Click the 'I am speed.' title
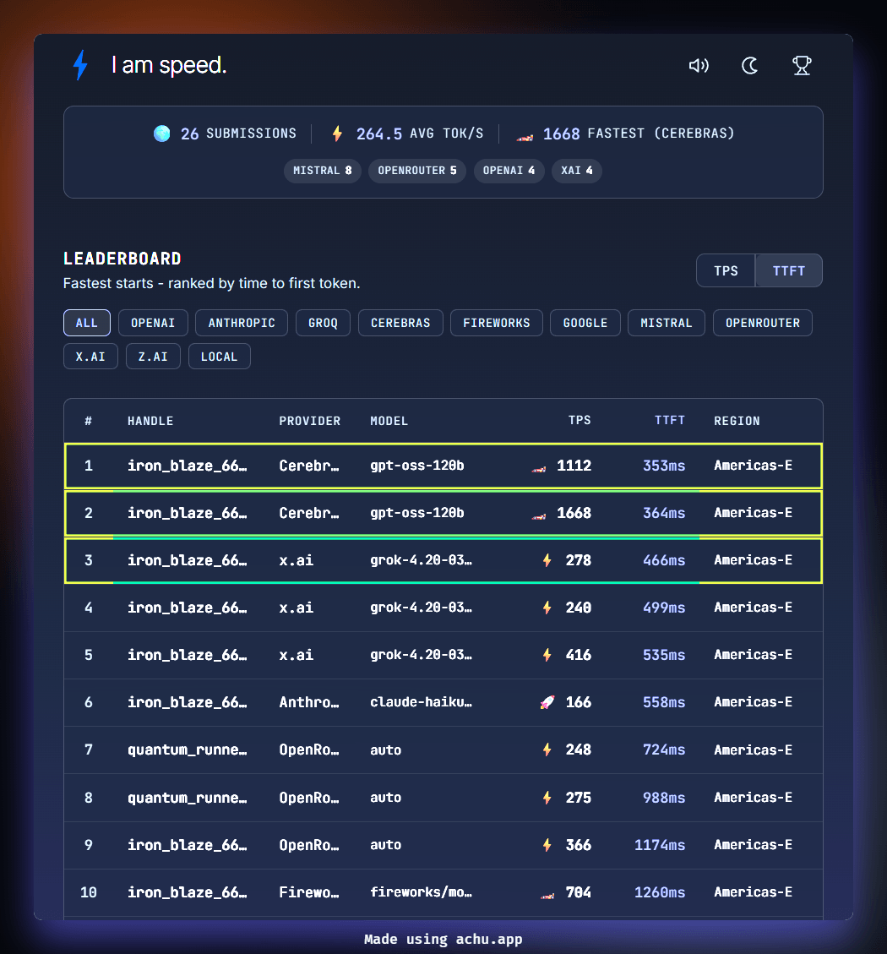Viewport: 887px width, 954px height. pos(169,65)
